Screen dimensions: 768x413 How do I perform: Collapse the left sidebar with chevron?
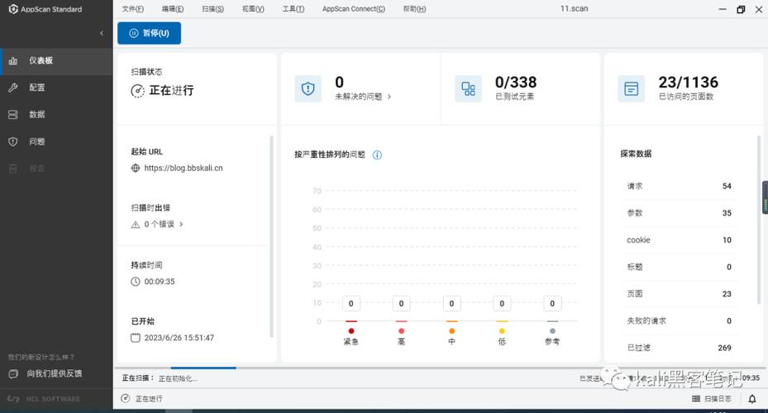click(102, 33)
